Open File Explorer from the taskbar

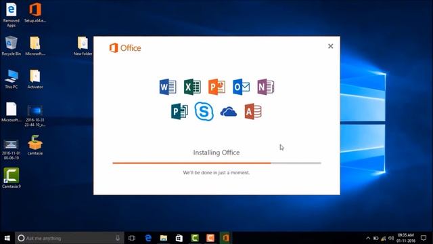click(x=164, y=238)
